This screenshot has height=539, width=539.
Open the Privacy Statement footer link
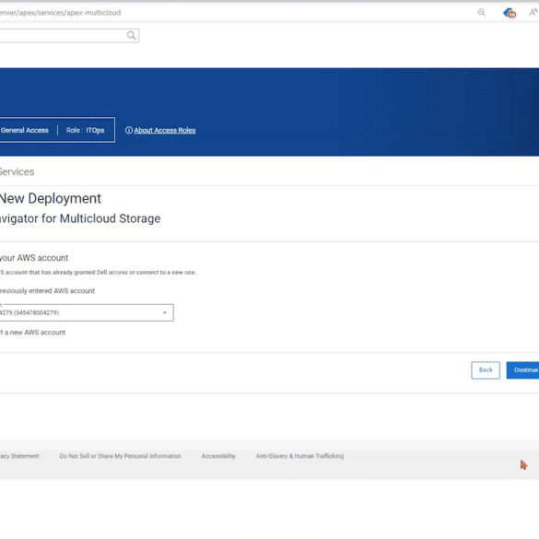[19, 456]
